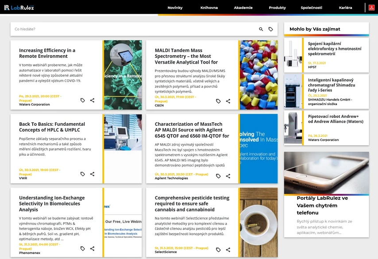Click the 'HPST' label in sidebar

pos(312,67)
